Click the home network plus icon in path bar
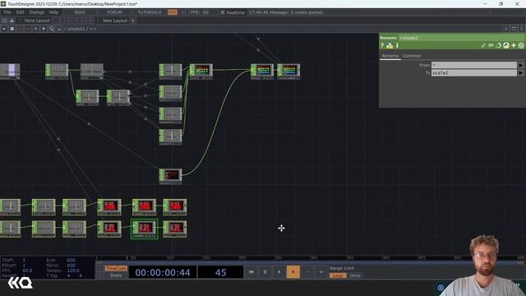Viewport: 526px width, 296px height. (35, 29)
